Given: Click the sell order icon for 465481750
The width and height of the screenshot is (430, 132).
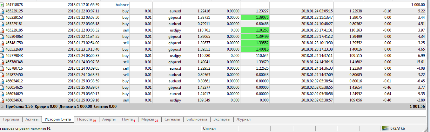Looking at the screenshot, I should [x=2, y=43].
